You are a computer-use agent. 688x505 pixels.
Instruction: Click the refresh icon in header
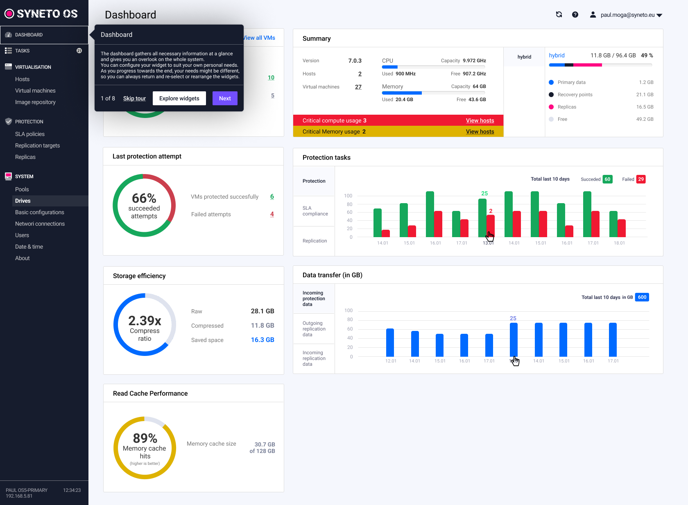tap(559, 15)
